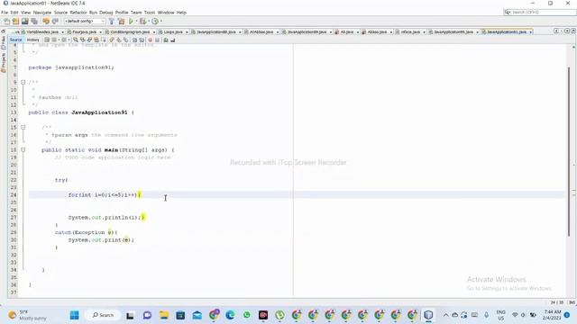
Task: Click the Debug Project icon
Action: pyautogui.click(x=142, y=22)
